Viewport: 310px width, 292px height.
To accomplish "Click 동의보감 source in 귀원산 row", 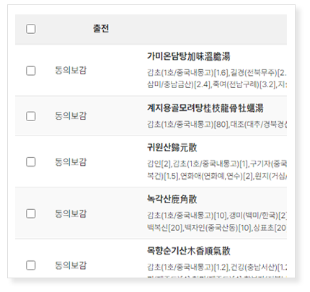I will point(71,162).
